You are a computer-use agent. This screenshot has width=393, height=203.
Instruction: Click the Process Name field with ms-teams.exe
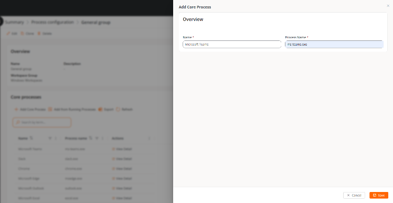pos(334,45)
